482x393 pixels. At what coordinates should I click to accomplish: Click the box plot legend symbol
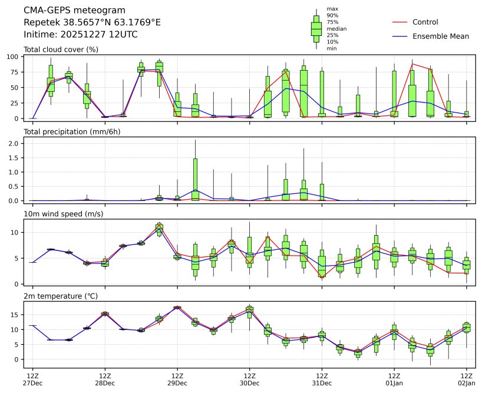click(316, 28)
